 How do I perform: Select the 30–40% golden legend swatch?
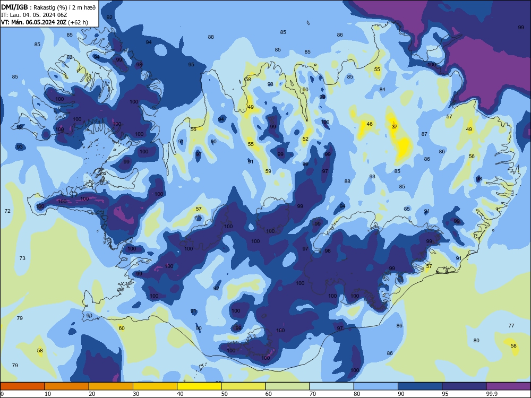click(155, 386)
